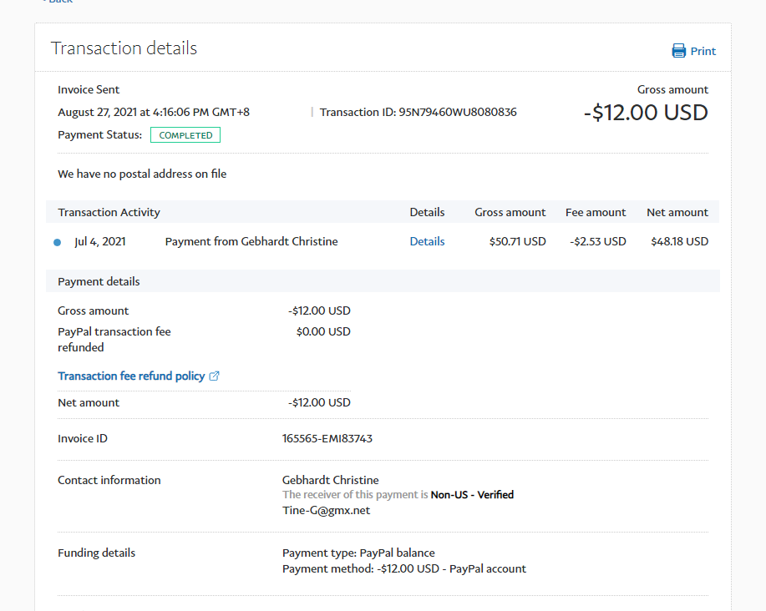Open the Details link in the activity row
The width and height of the screenshot is (766, 611).
pyautogui.click(x=427, y=241)
